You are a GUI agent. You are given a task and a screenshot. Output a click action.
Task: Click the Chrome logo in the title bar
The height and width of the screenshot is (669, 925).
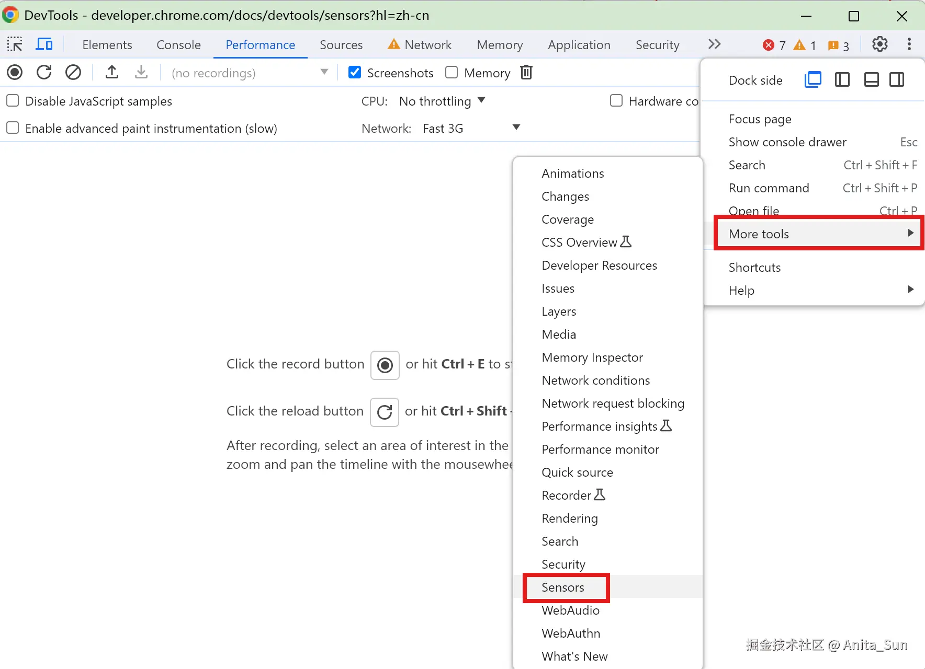10,15
